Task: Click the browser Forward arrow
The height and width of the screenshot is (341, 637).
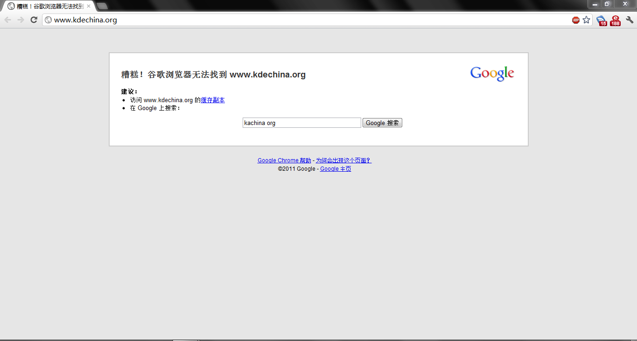Action: tap(21, 20)
